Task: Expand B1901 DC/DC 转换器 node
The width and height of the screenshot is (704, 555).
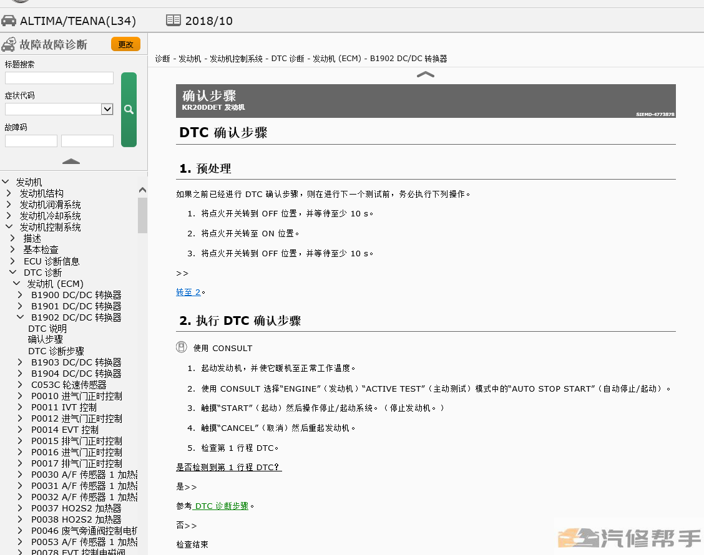Action: click(x=20, y=306)
